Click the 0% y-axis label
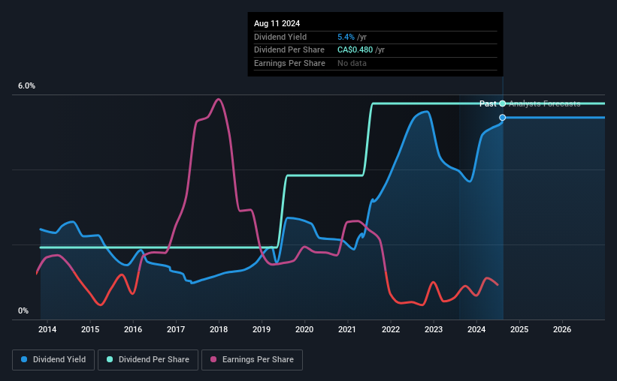This screenshot has height=381, width=617. coord(23,310)
